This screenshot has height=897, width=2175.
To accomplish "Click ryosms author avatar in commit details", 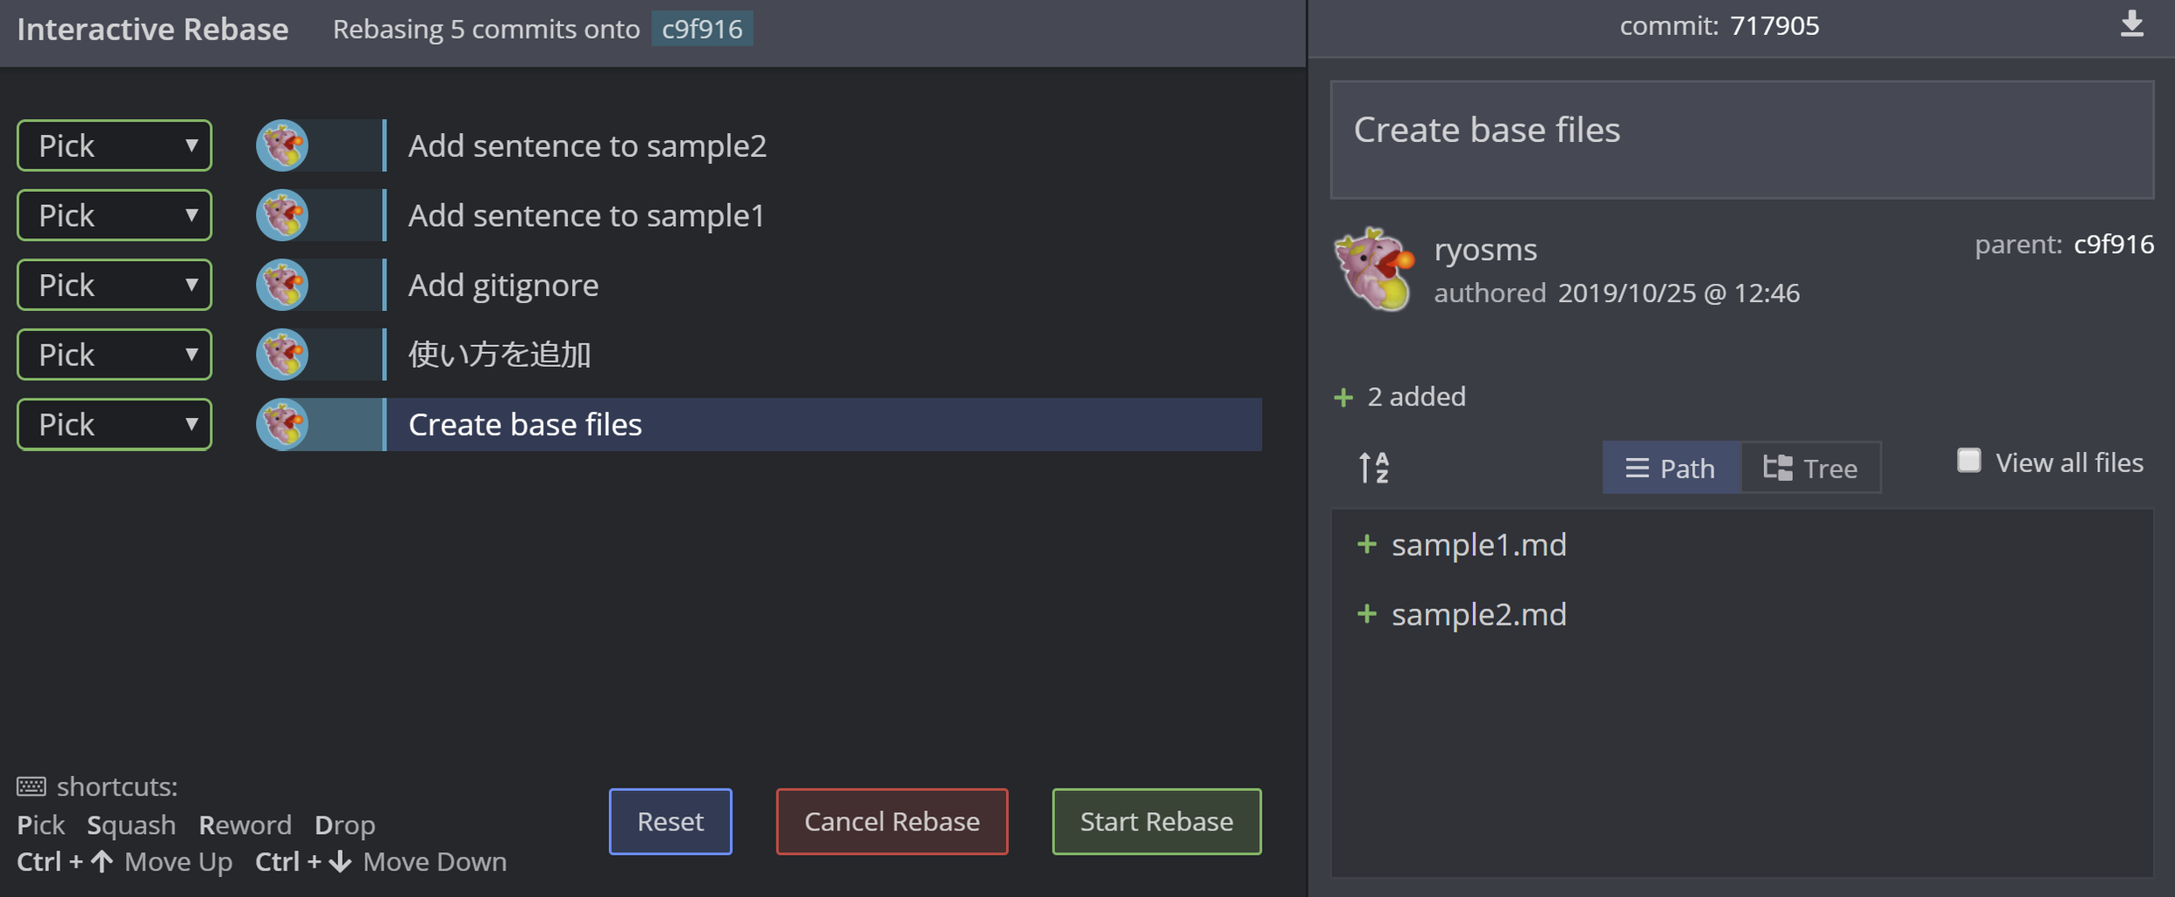I will click(x=1374, y=270).
